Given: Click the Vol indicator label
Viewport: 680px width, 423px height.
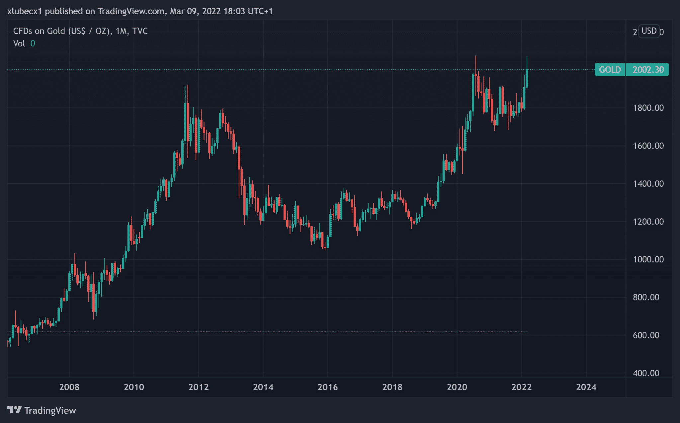Looking at the screenshot, I should 19,44.
